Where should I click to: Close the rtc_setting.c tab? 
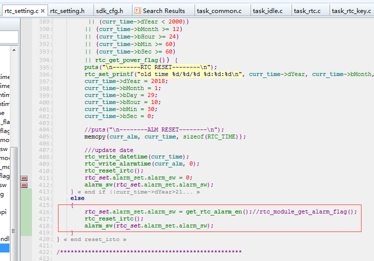coord(42,10)
